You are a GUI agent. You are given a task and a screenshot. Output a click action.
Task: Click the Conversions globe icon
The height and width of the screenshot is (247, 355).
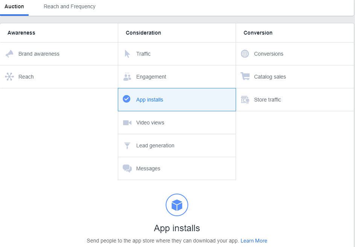245,53
